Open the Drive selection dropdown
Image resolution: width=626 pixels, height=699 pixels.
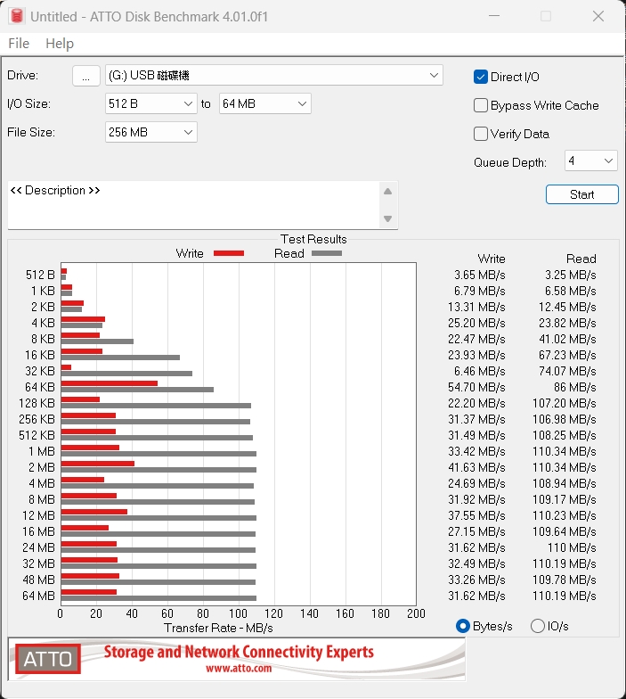[274, 75]
